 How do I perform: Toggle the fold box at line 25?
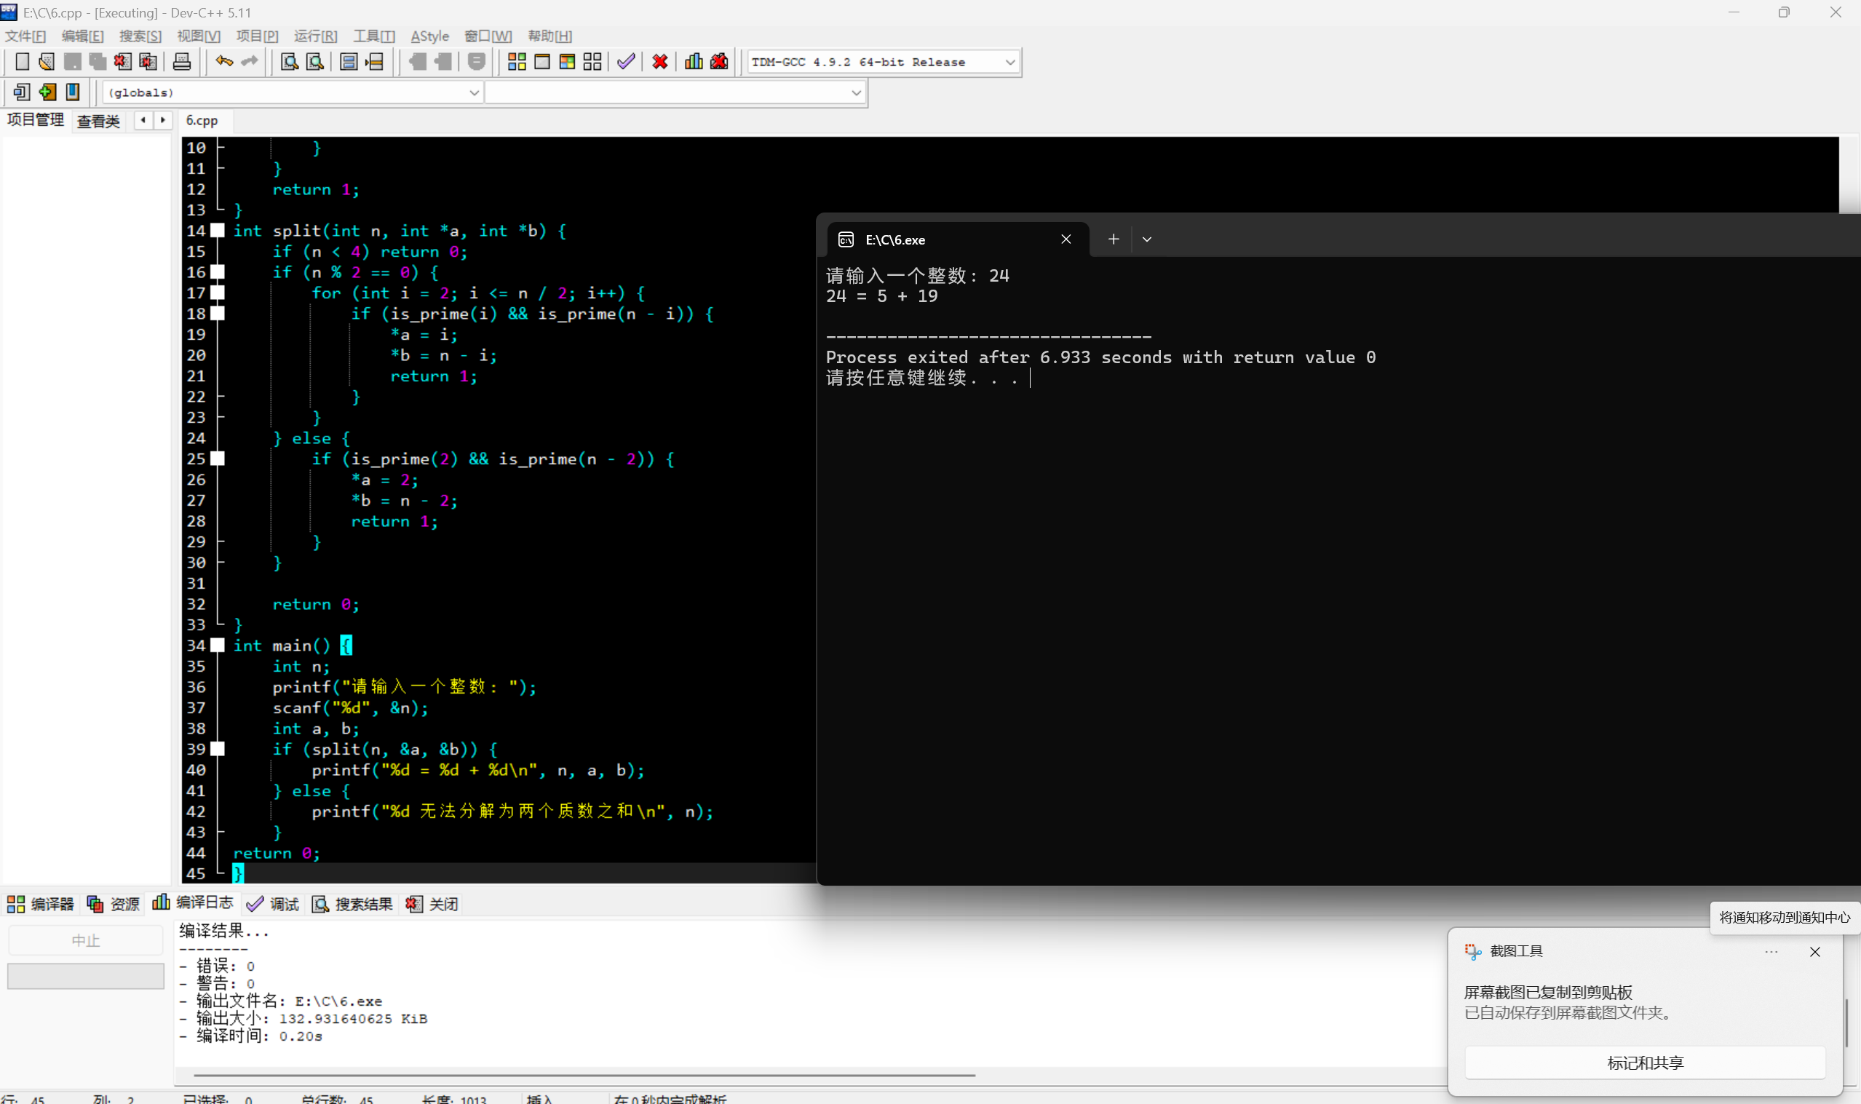(x=217, y=458)
